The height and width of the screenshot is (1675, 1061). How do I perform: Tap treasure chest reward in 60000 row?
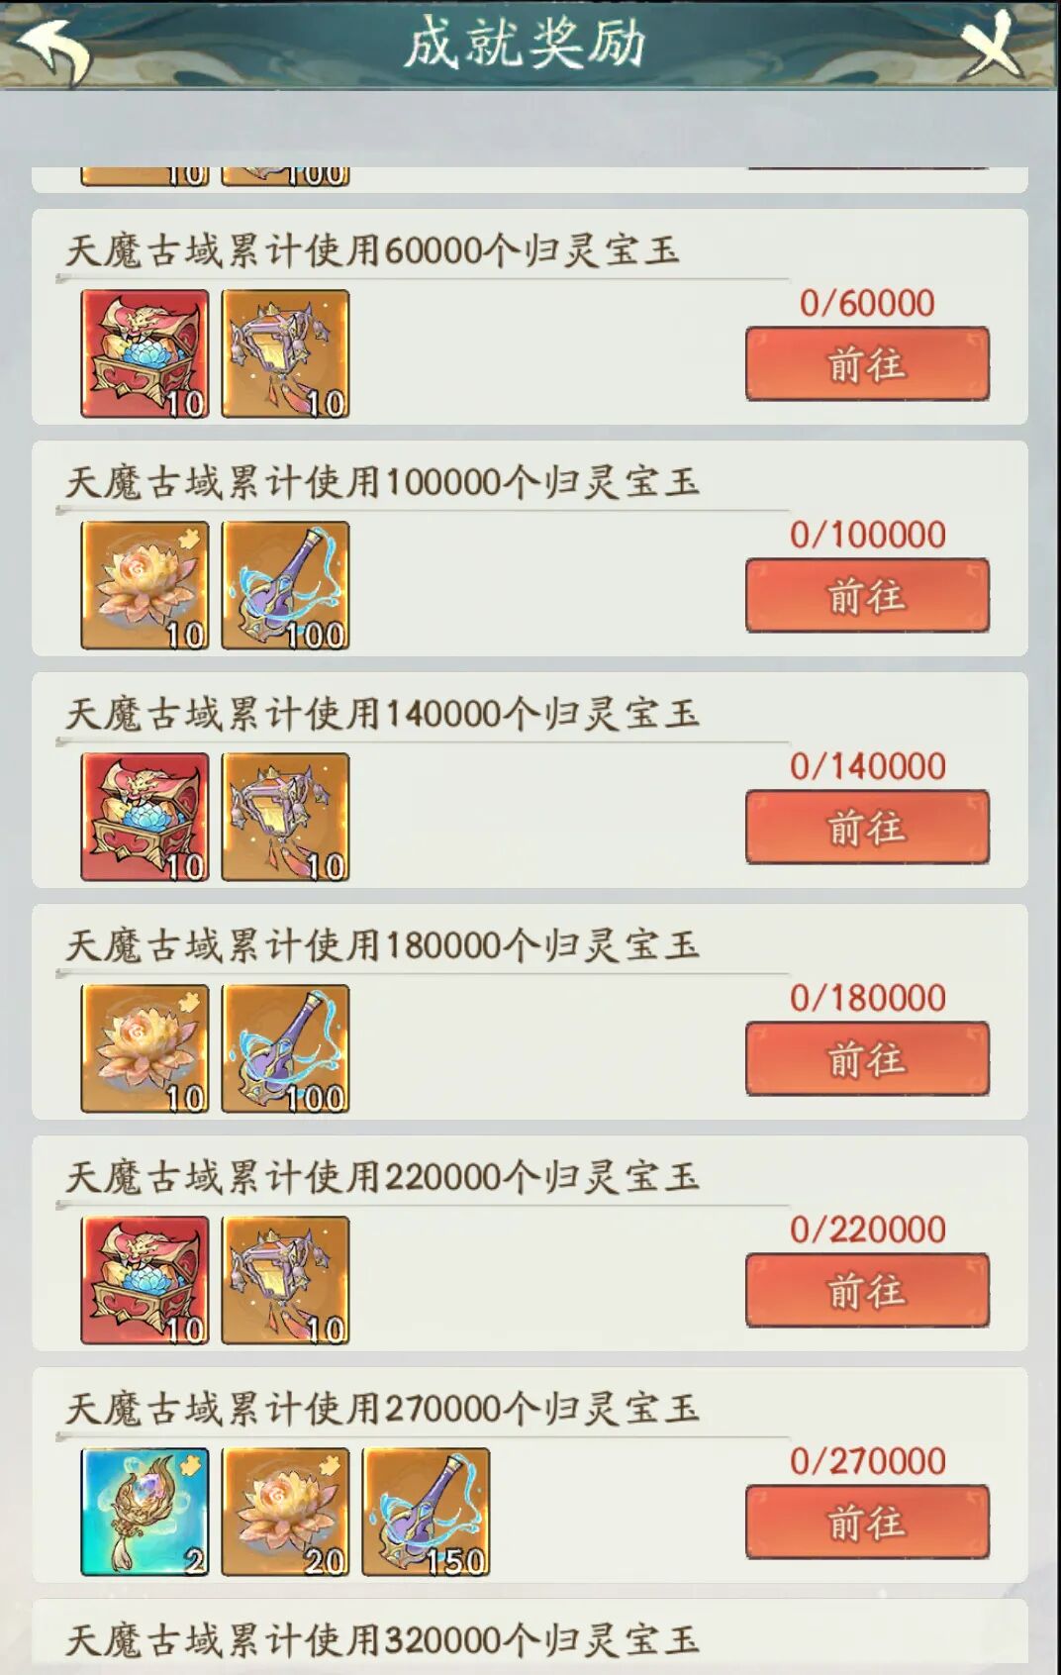(x=145, y=353)
